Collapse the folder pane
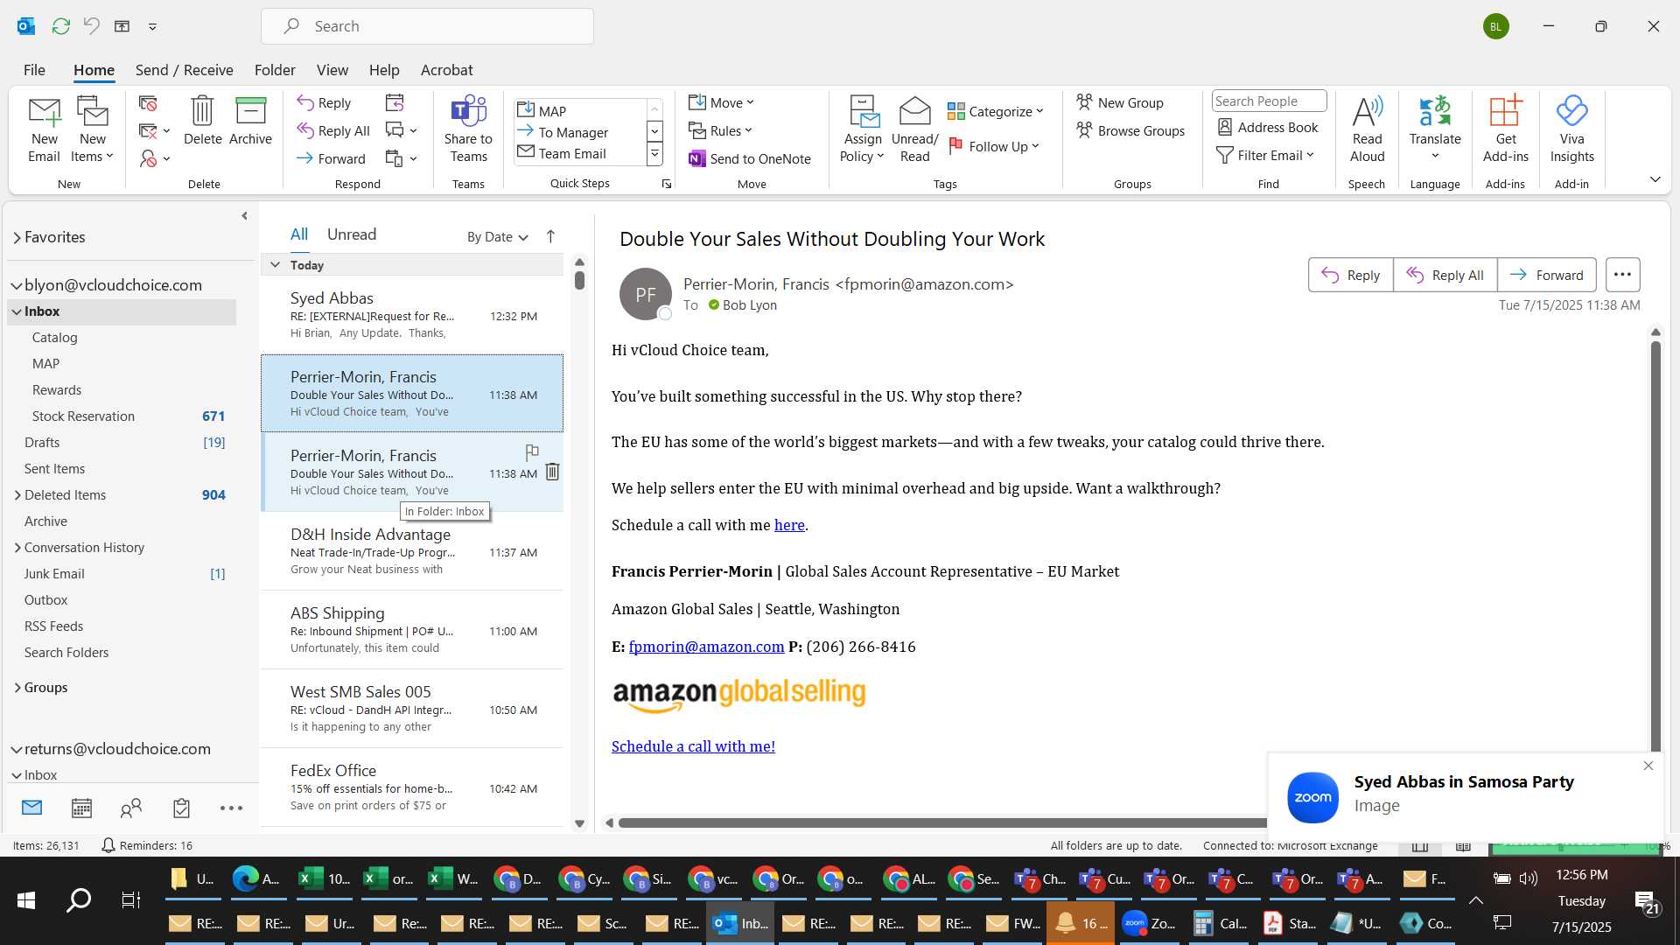The image size is (1680, 945). [x=244, y=215]
